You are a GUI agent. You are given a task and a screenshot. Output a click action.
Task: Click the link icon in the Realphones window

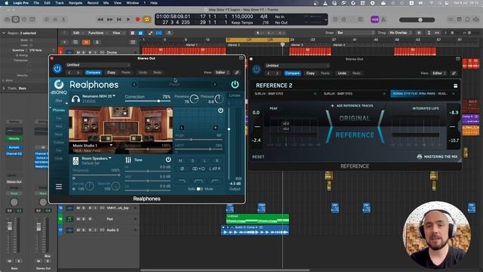coord(237,73)
